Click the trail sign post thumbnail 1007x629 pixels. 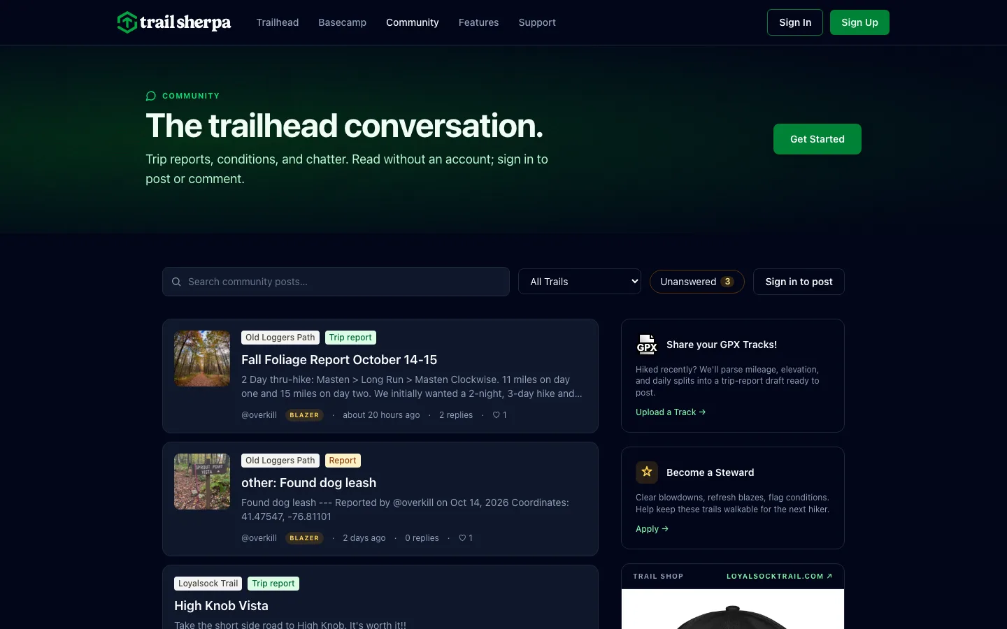click(202, 482)
